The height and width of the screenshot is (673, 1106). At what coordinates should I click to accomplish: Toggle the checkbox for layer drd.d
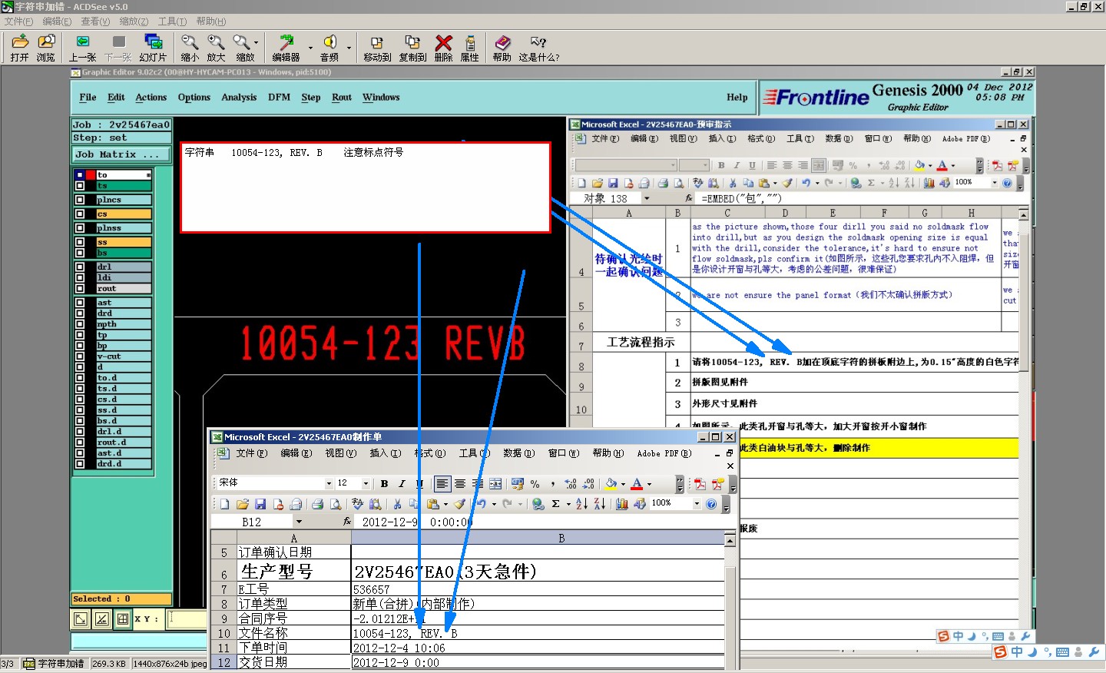coord(80,464)
